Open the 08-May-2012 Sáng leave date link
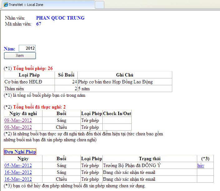This screenshot has width=220, height=191. point(18,120)
